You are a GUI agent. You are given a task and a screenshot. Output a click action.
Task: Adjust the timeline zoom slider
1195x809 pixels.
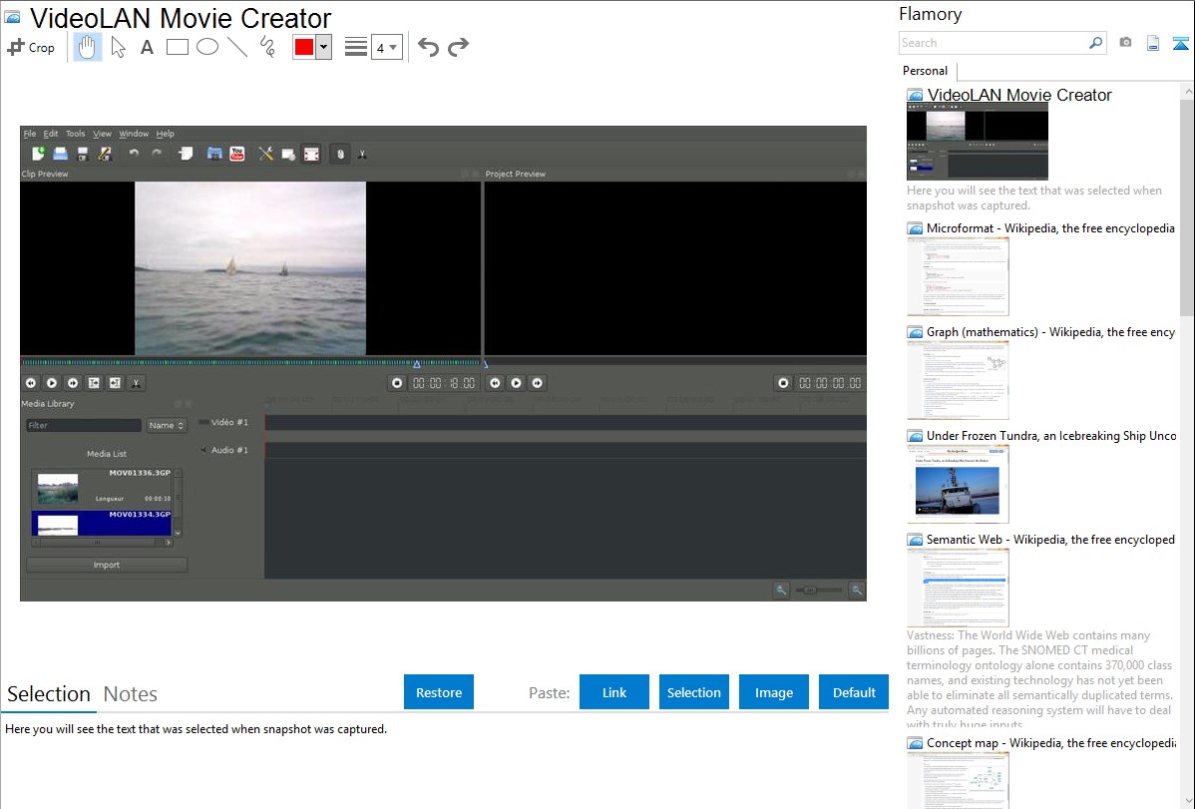(819, 591)
